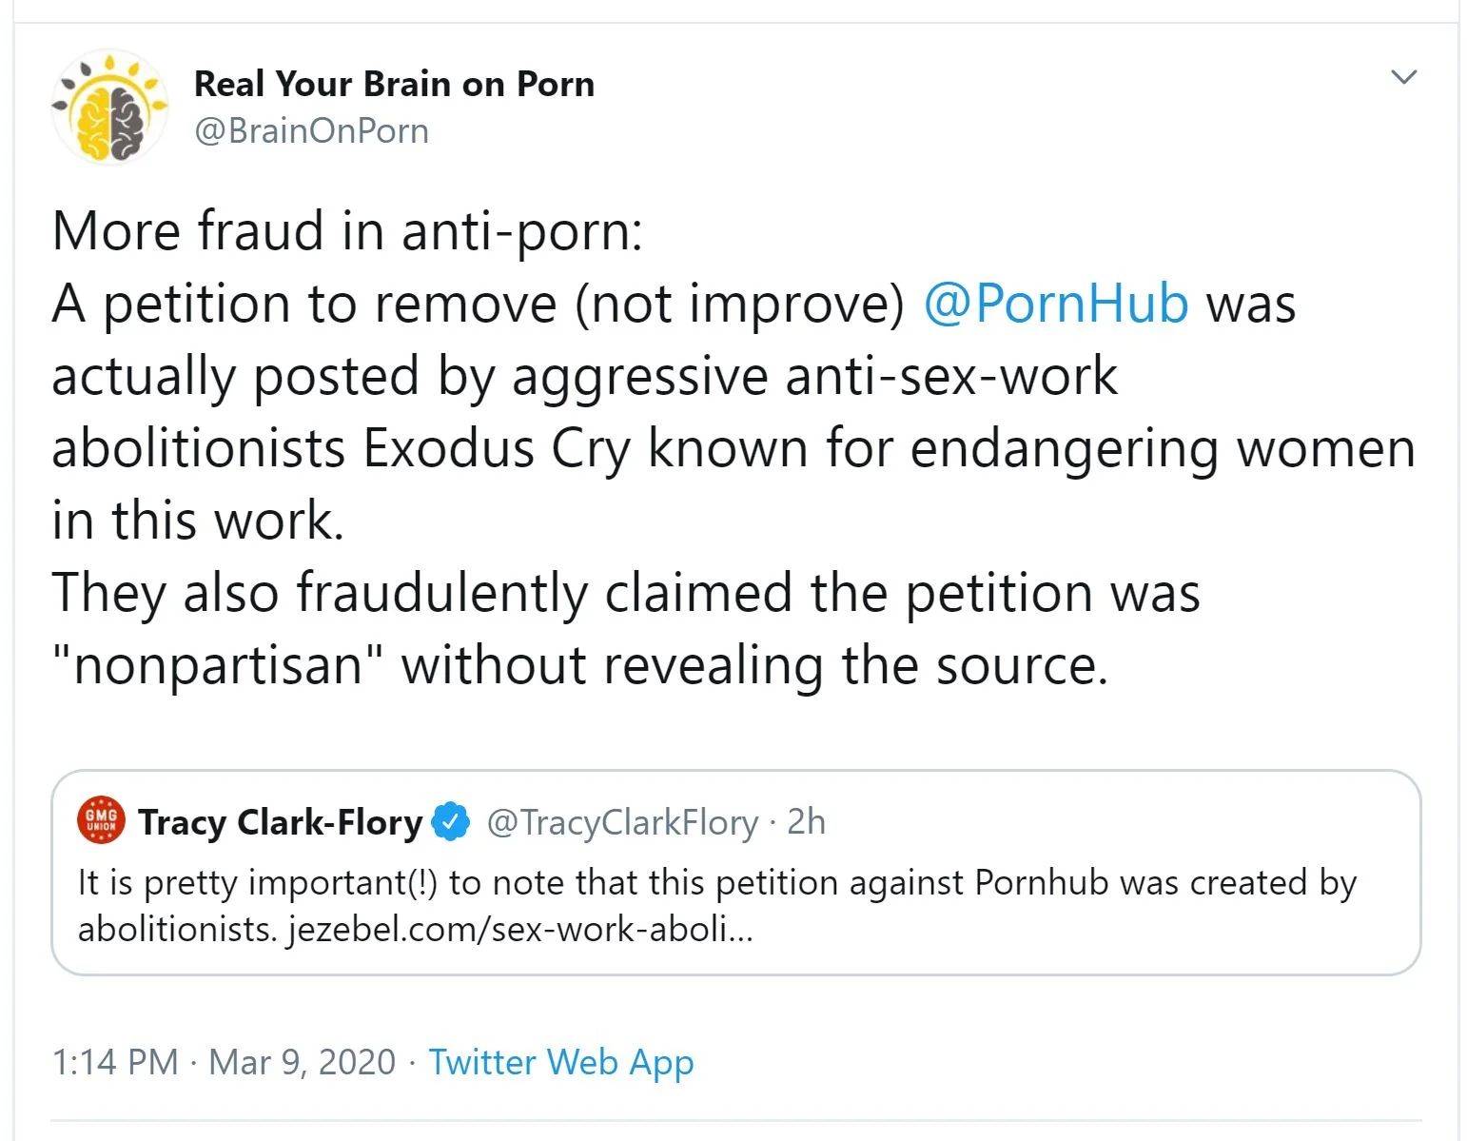
Task: Click the Mar 9, 2020 date
Action: coord(302,1062)
